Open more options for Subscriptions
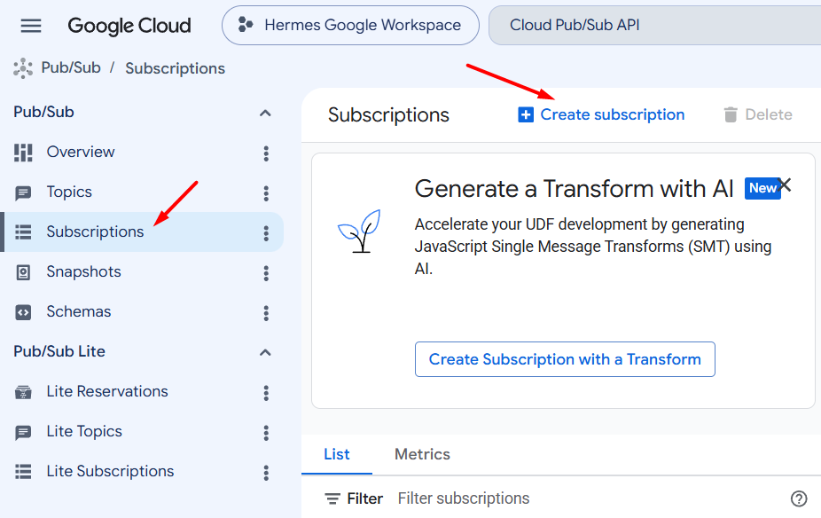The image size is (821, 518). (x=266, y=233)
